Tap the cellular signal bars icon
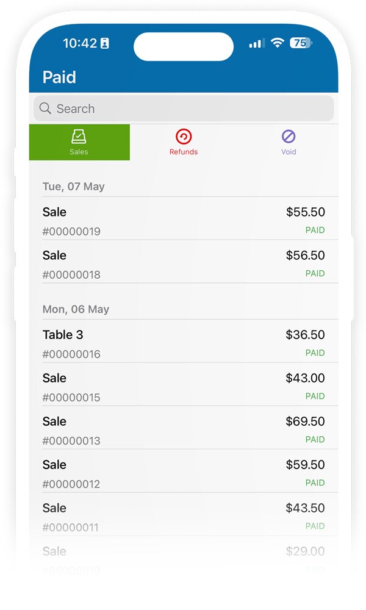Image resolution: width=366 pixels, height=610 pixels. [x=257, y=43]
